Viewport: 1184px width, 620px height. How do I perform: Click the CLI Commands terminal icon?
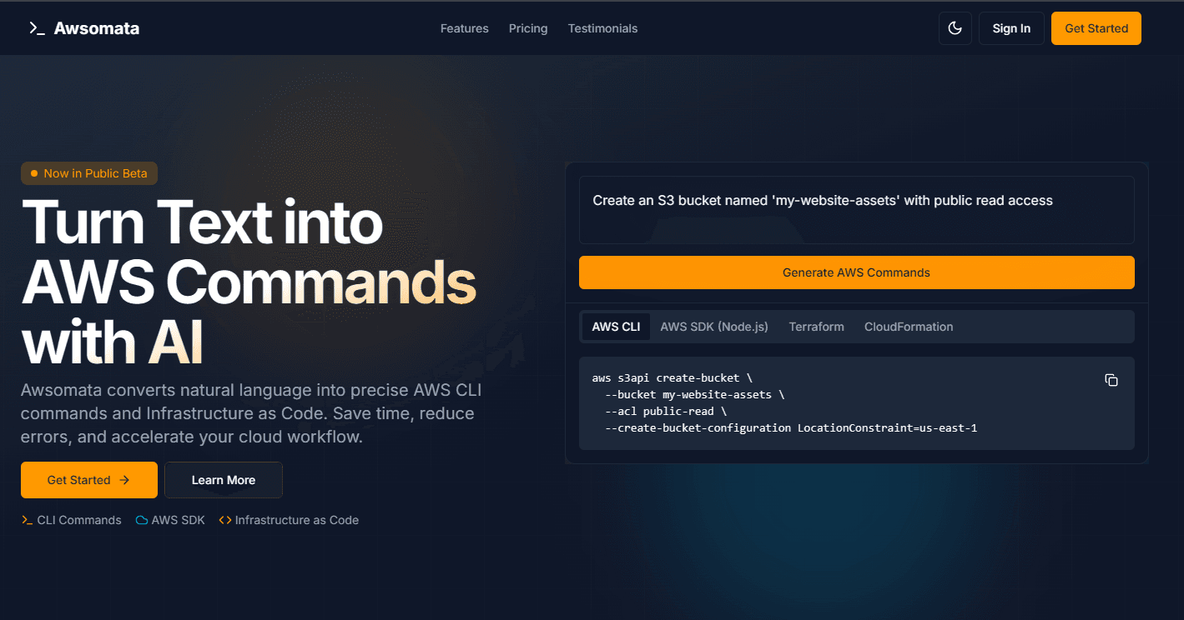(x=28, y=520)
